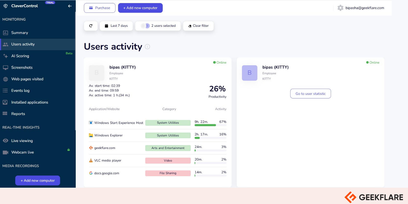The height and width of the screenshot is (204, 408).
Task: Click the grey B avatar on first card
Action: (x=97, y=73)
